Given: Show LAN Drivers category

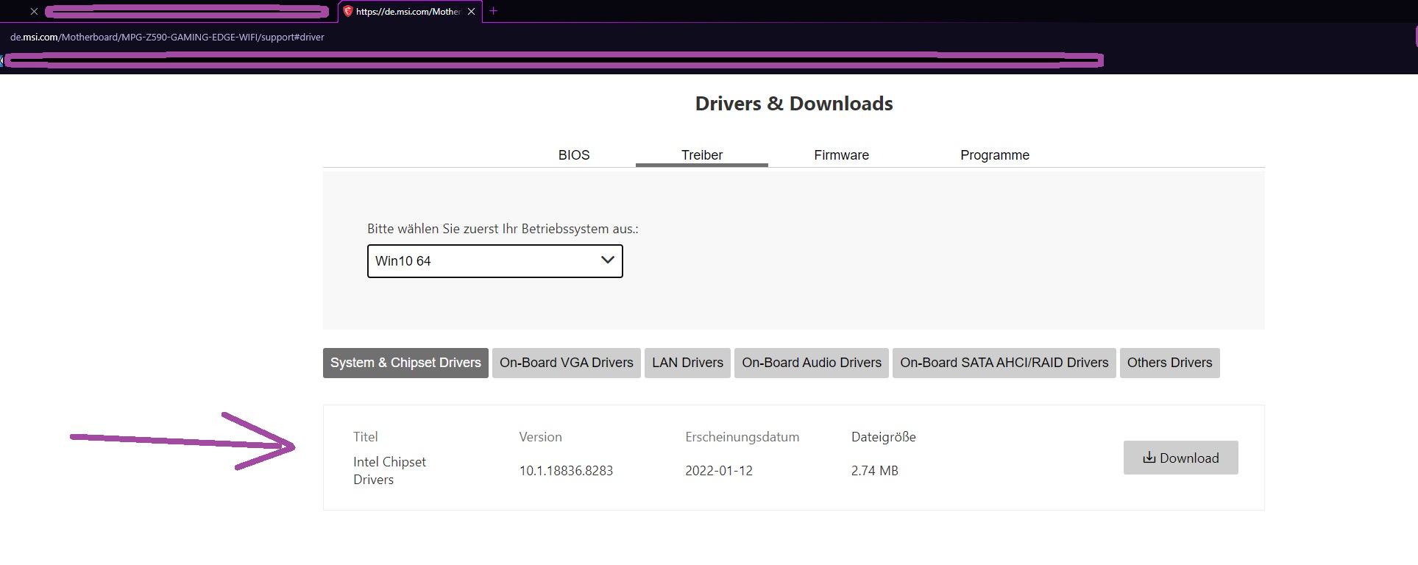Looking at the screenshot, I should coord(687,363).
